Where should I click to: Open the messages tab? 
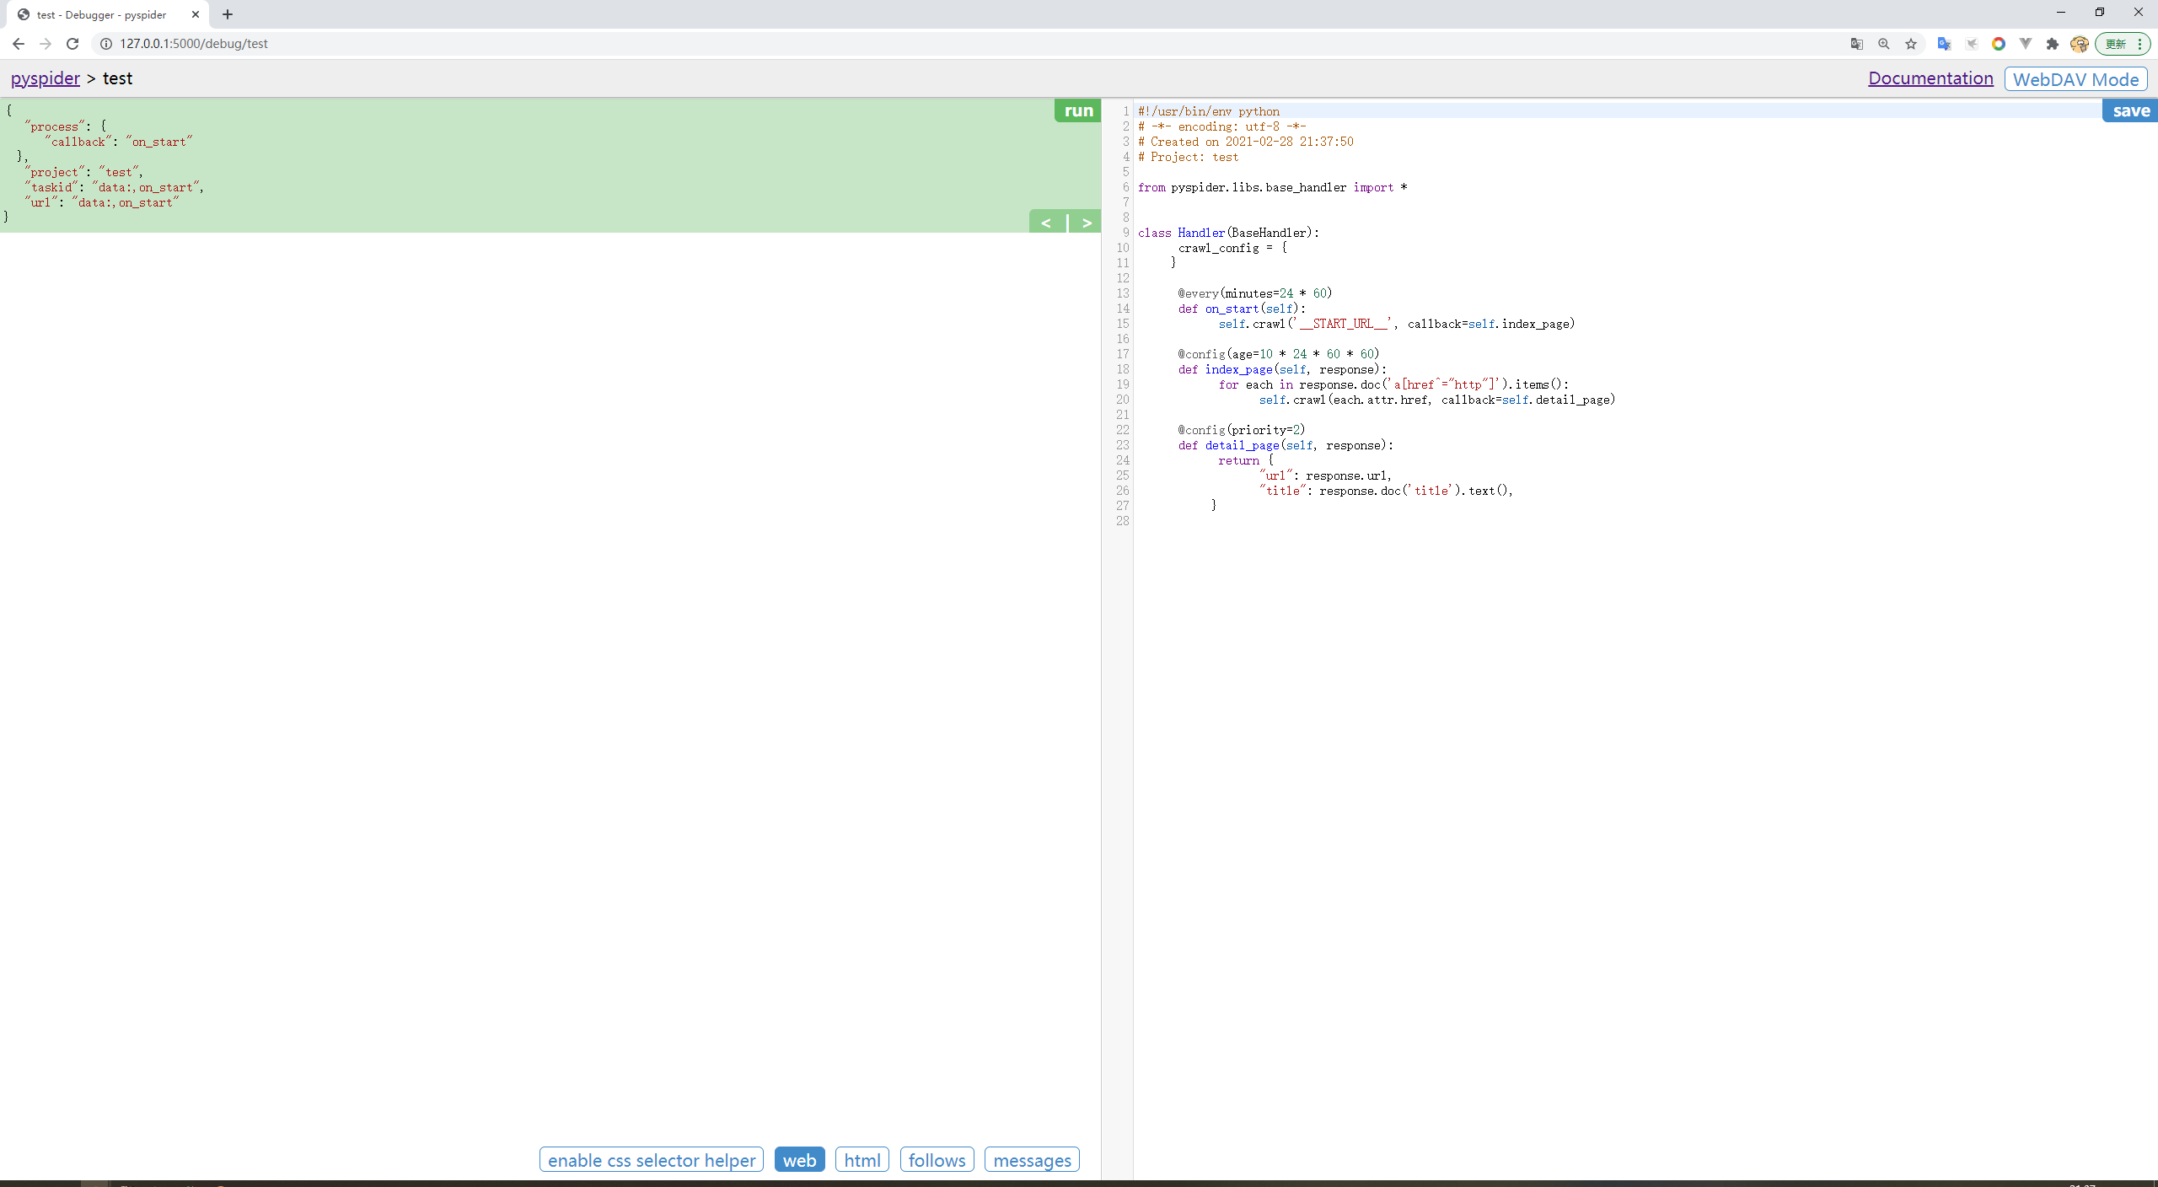[1031, 1160]
